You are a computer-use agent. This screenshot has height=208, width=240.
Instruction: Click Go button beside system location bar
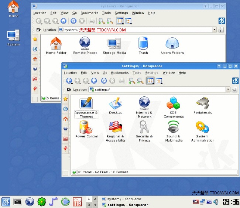(x=221, y=30)
